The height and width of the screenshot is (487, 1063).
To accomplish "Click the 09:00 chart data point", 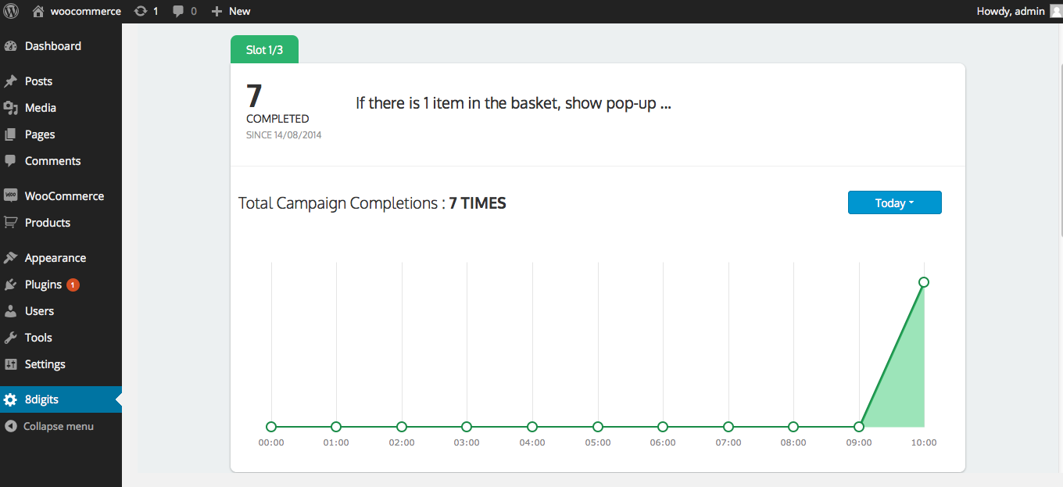I will (x=859, y=427).
